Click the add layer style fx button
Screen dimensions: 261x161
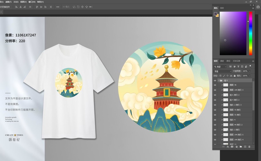pos(228,147)
